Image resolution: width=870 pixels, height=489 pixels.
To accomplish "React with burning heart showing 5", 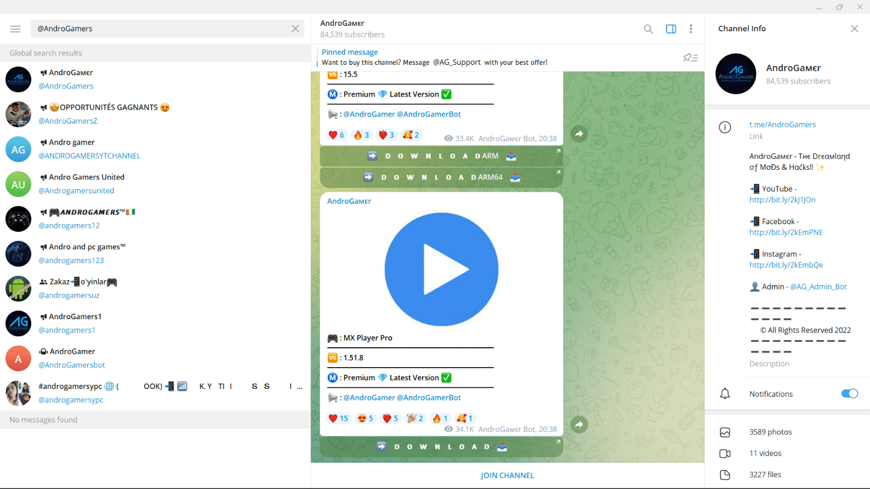I will coord(390,419).
